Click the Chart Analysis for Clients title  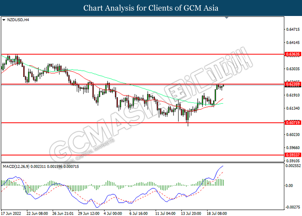(151, 8)
